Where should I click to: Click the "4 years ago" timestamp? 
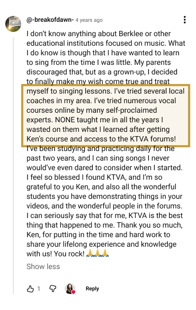coord(89,20)
